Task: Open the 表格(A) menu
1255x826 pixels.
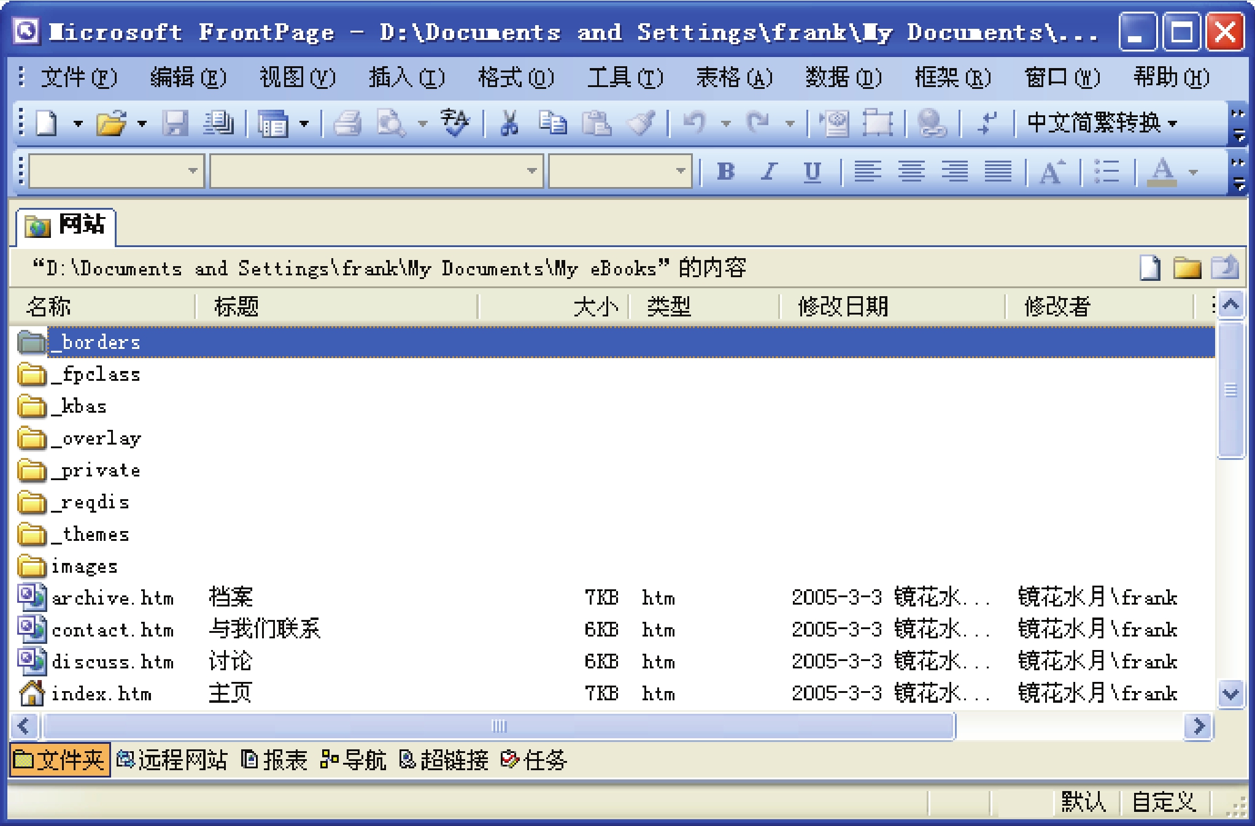Action: pos(734,77)
